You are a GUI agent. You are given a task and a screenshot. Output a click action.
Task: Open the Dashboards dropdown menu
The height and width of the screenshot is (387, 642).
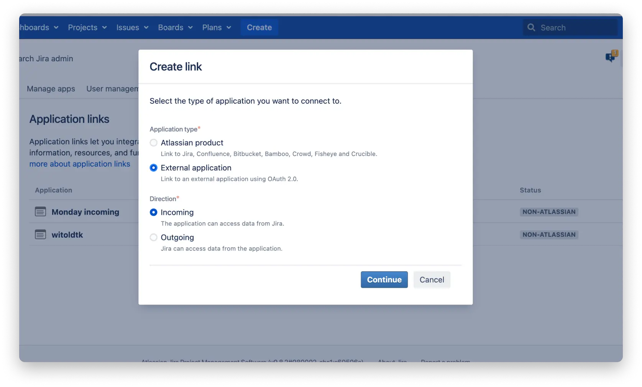point(39,28)
